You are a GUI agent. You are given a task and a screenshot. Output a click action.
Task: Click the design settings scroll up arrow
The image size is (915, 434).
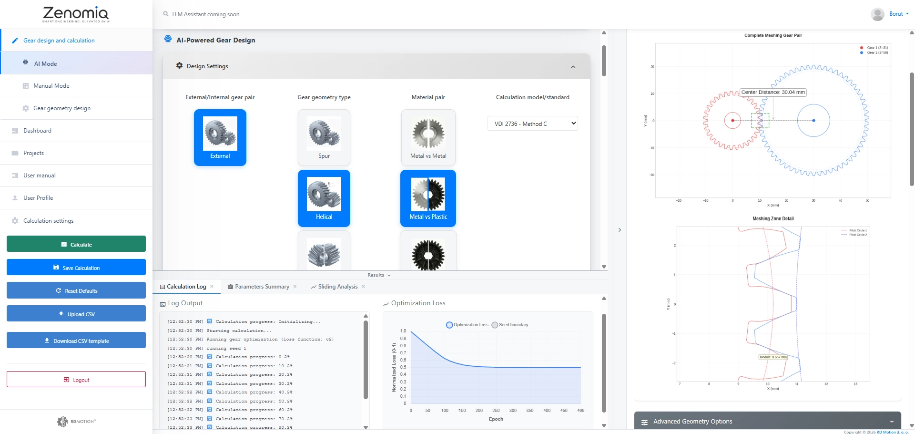(604, 33)
